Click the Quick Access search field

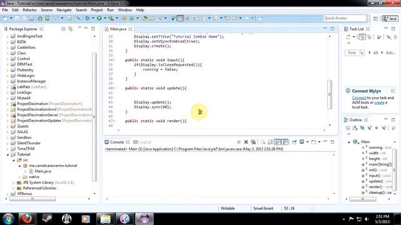(x=345, y=18)
